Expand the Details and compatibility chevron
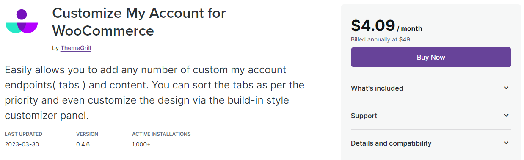 tap(506, 143)
